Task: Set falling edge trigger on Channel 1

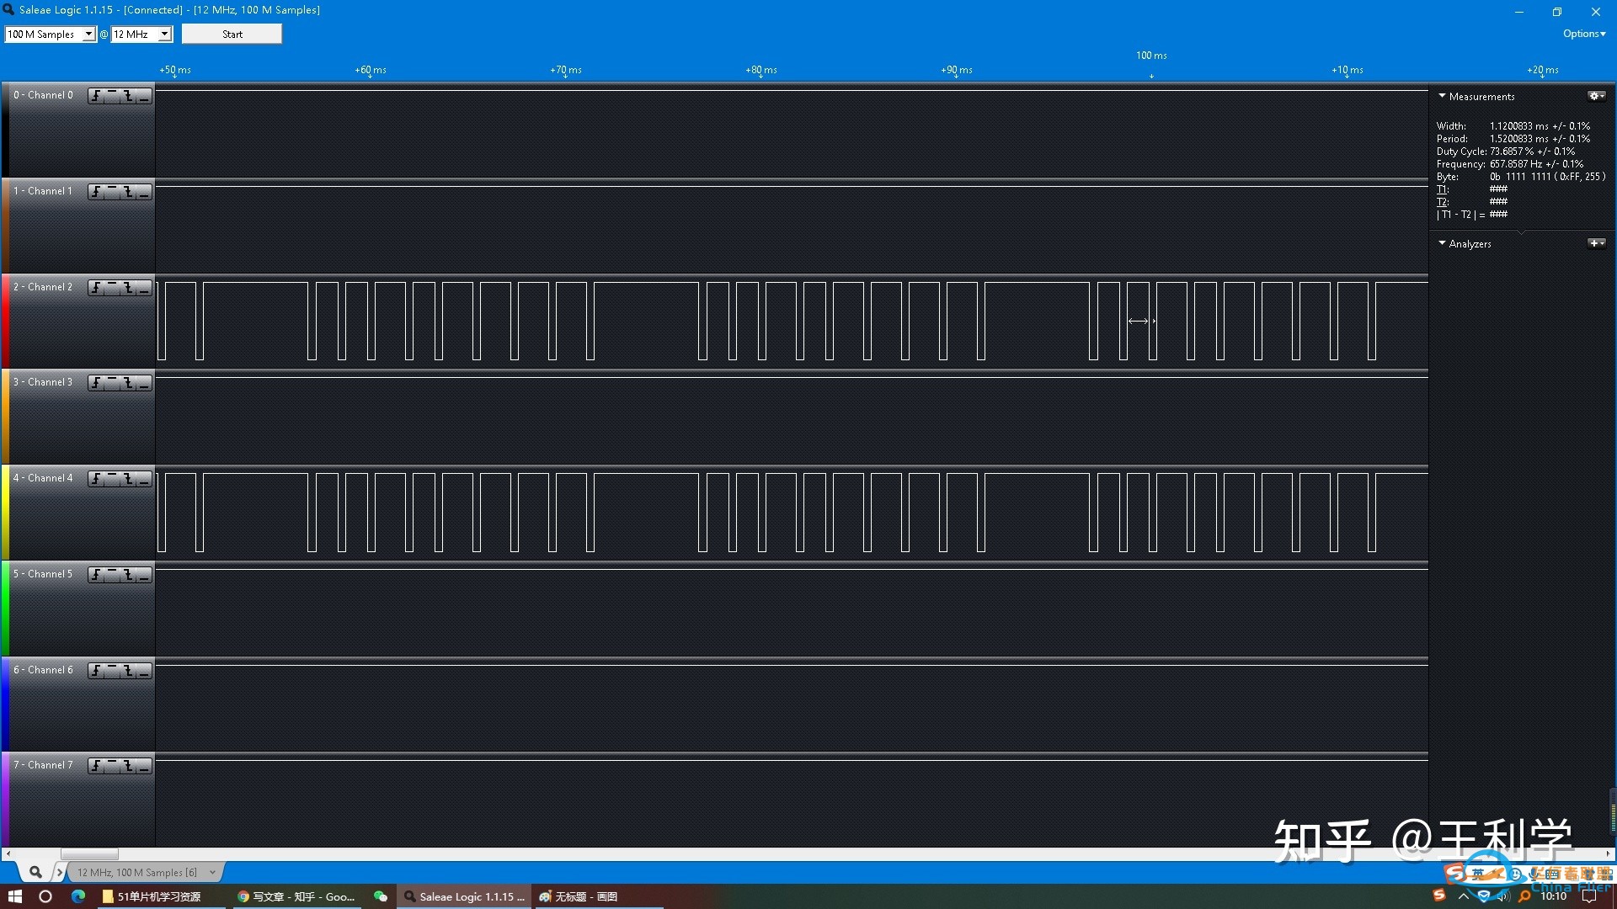Action: pyautogui.click(x=128, y=192)
